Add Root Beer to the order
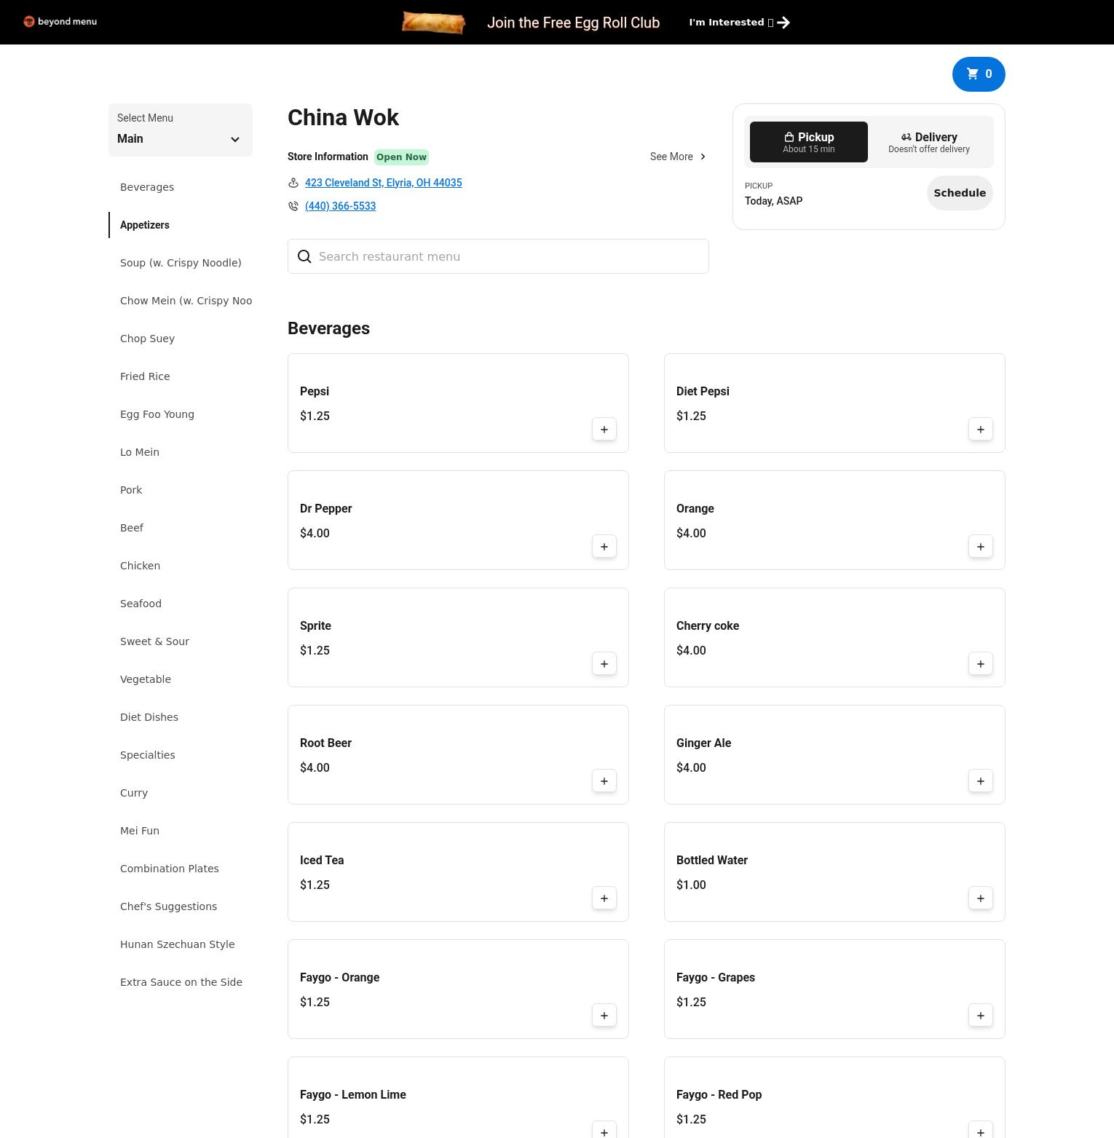Image resolution: width=1114 pixels, height=1138 pixels. 604,781
